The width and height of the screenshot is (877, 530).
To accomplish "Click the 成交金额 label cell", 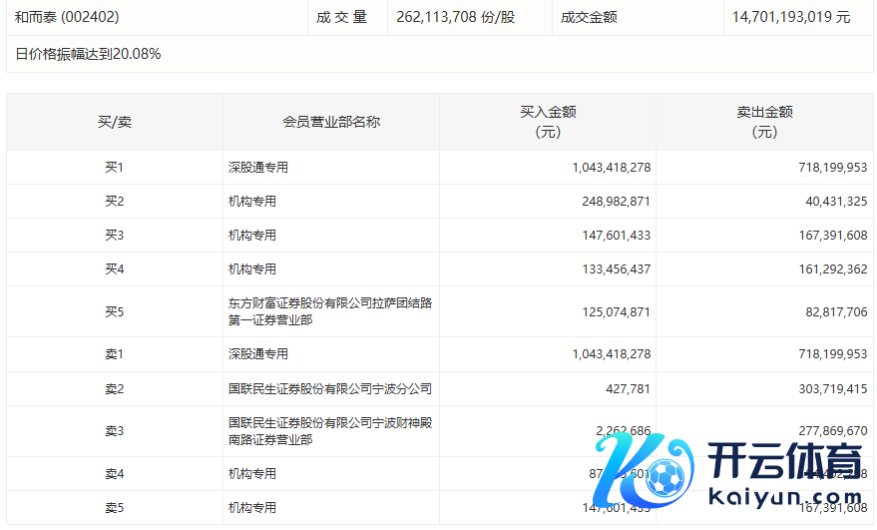I will coord(589,17).
